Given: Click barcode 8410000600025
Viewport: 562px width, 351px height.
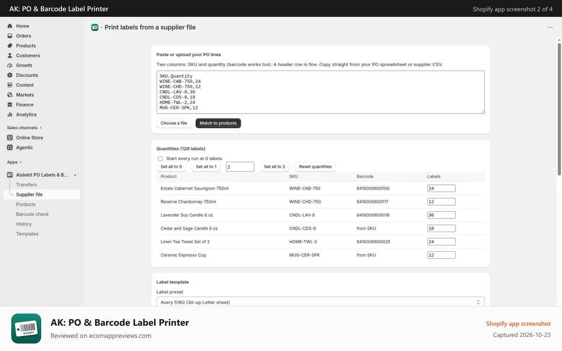Looking at the screenshot, I should point(373,242).
